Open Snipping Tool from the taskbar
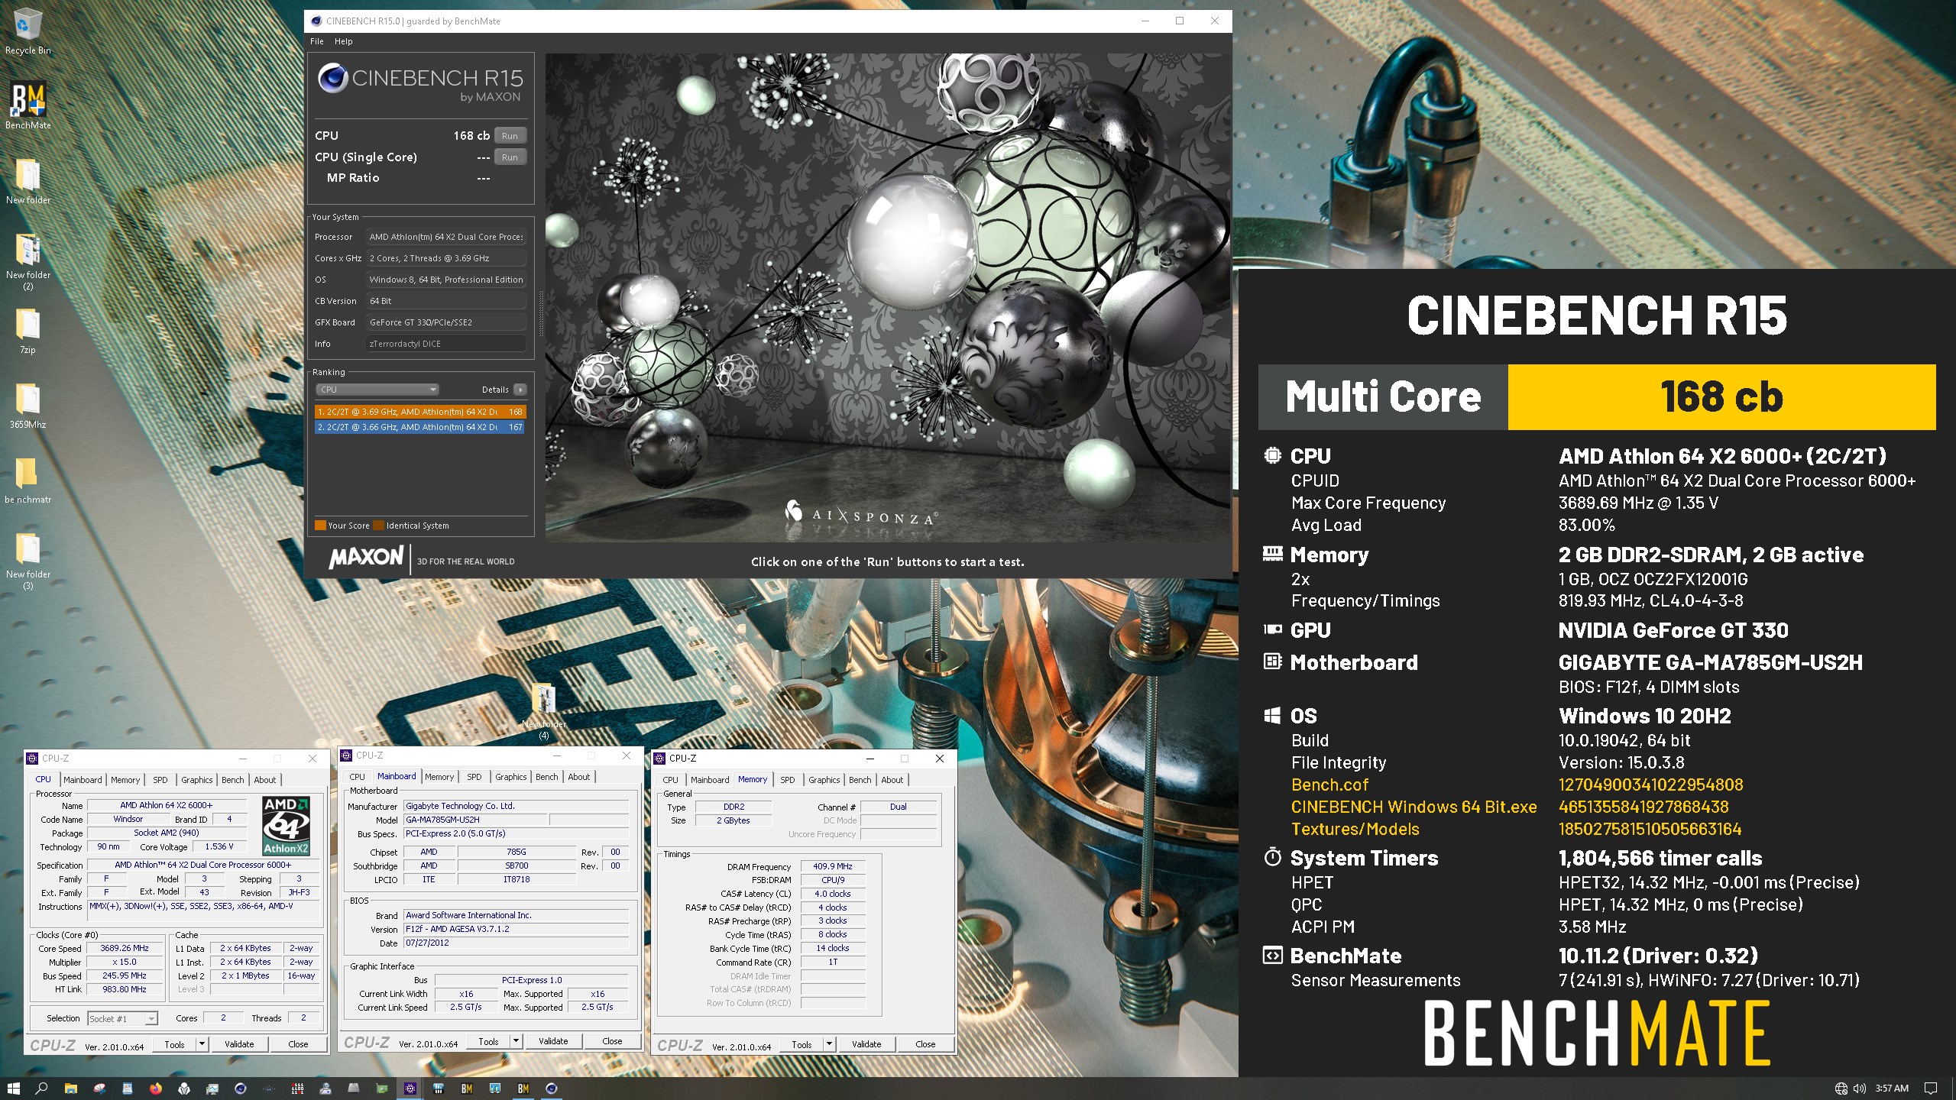The width and height of the screenshot is (1956, 1100). click(99, 1088)
